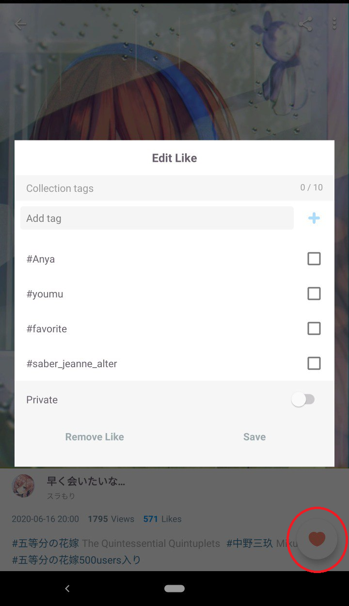Click Remove Like

click(x=95, y=436)
